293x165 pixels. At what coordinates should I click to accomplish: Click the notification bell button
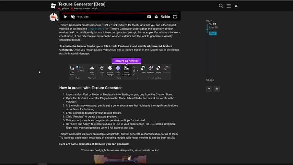[216, 89]
